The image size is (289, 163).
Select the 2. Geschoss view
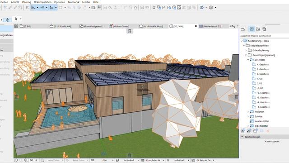click(x=261, y=74)
